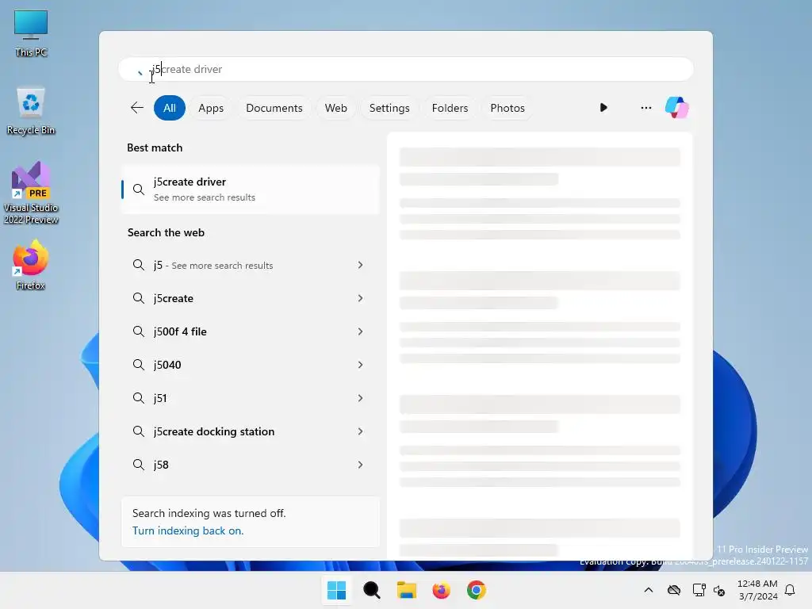The image size is (812, 609).
Task: Open Recycle Bin desktop icon
Action: click(31, 111)
